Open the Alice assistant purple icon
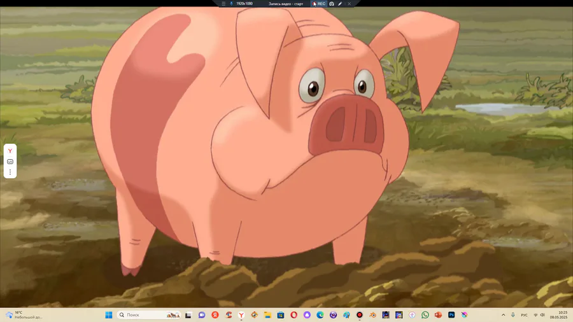Screen dimensions: 573x322 tap(307, 315)
